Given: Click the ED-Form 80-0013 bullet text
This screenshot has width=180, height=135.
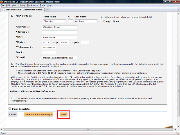Looking at the screenshot, I should (x=82, y=73).
